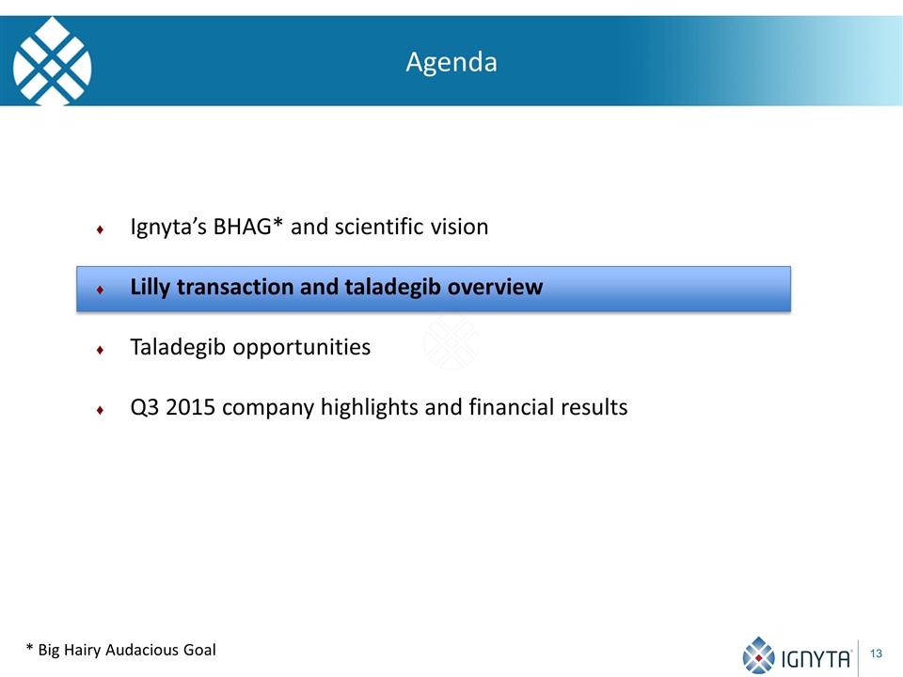Click bullet diamond beside 'Taladegib opportunities'
The width and height of the screenshot is (903, 677).
[x=101, y=350]
